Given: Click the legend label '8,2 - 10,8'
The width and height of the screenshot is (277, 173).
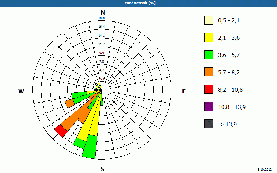Looking at the screenshot, I should [231, 90].
